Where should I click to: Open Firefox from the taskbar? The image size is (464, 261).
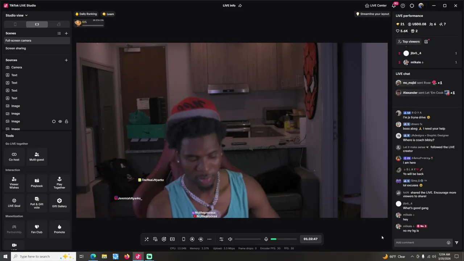127,257
